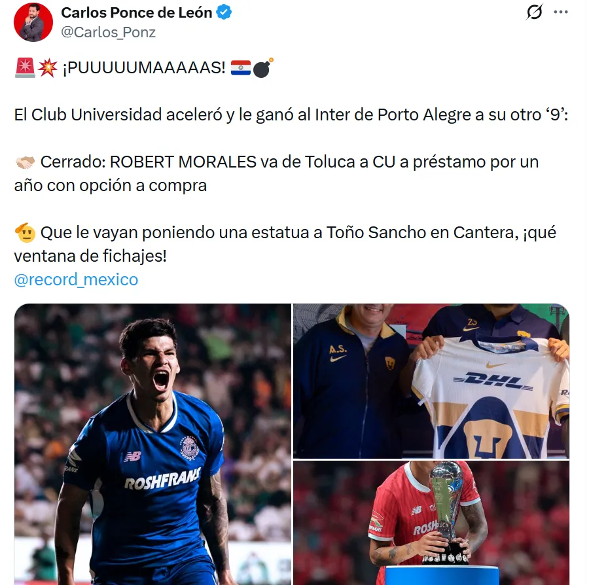Open Carlos Ponce de León's profile avatar

tap(29, 22)
